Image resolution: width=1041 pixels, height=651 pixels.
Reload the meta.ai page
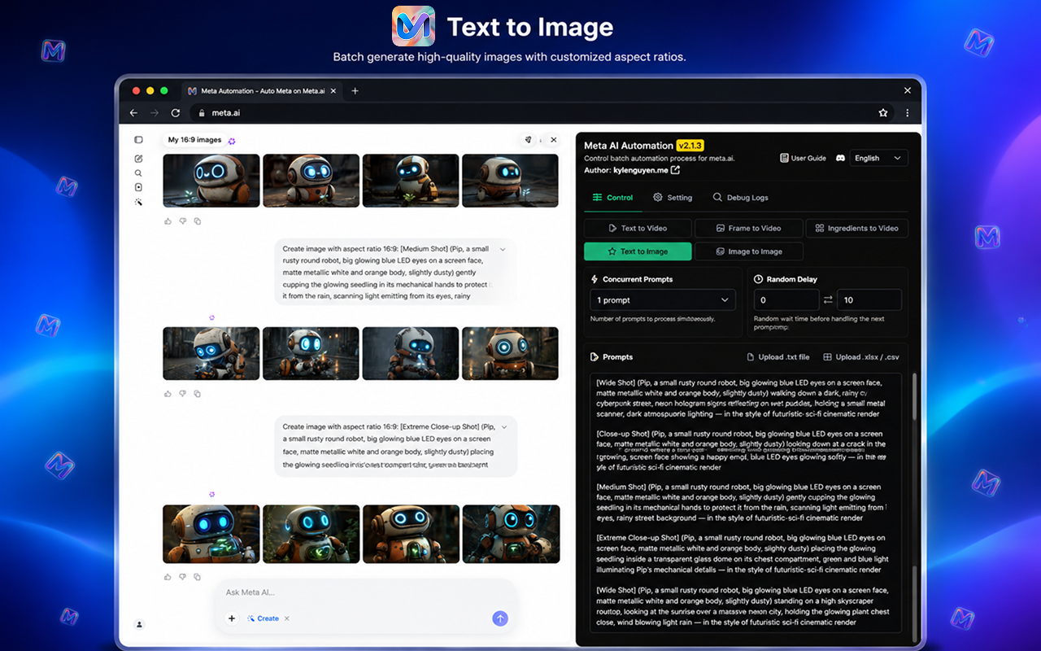(x=175, y=113)
